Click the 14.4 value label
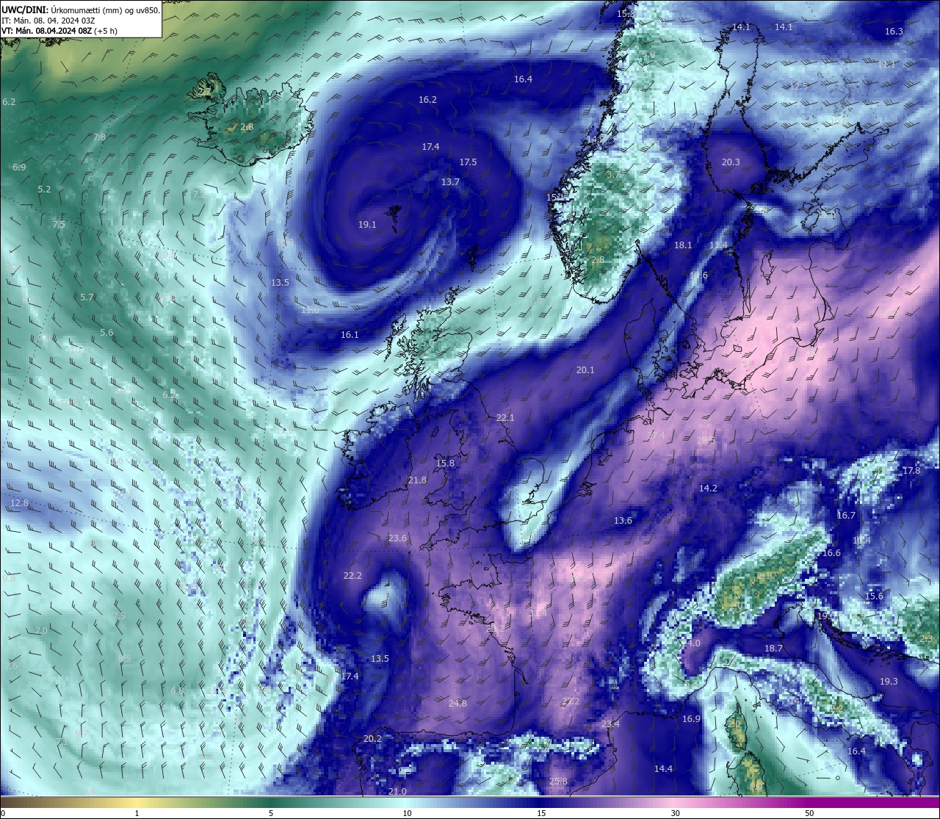 (663, 769)
